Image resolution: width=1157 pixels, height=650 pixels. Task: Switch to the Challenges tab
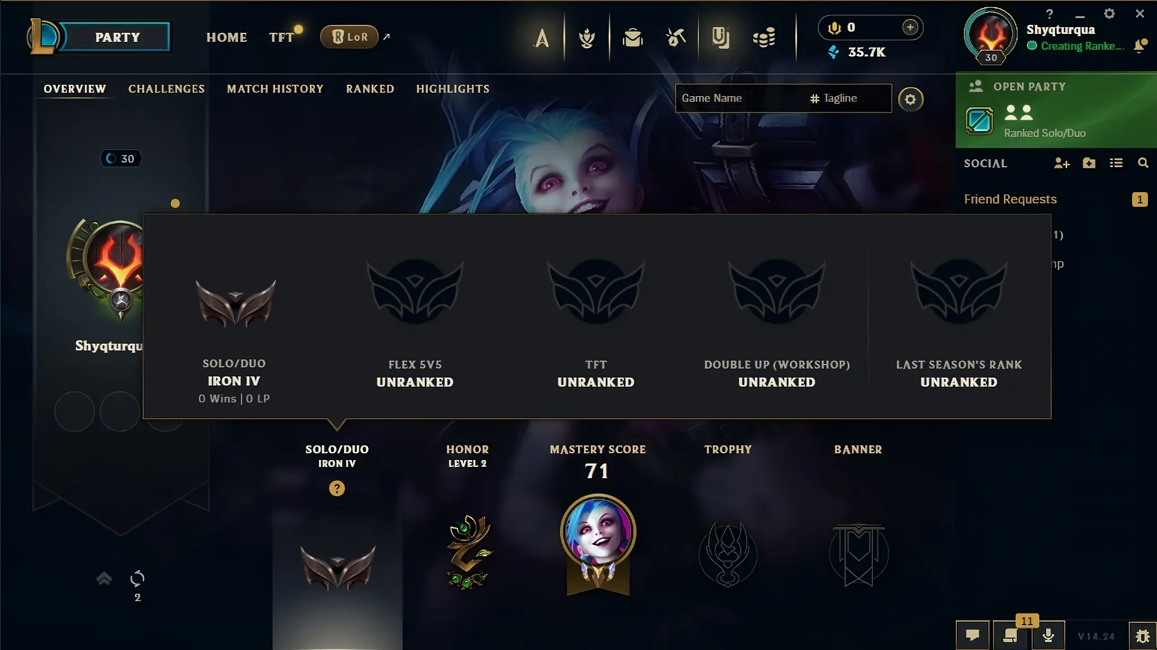point(166,89)
